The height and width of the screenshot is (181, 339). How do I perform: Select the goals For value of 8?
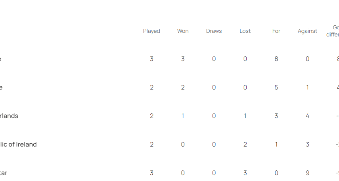coord(276,59)
